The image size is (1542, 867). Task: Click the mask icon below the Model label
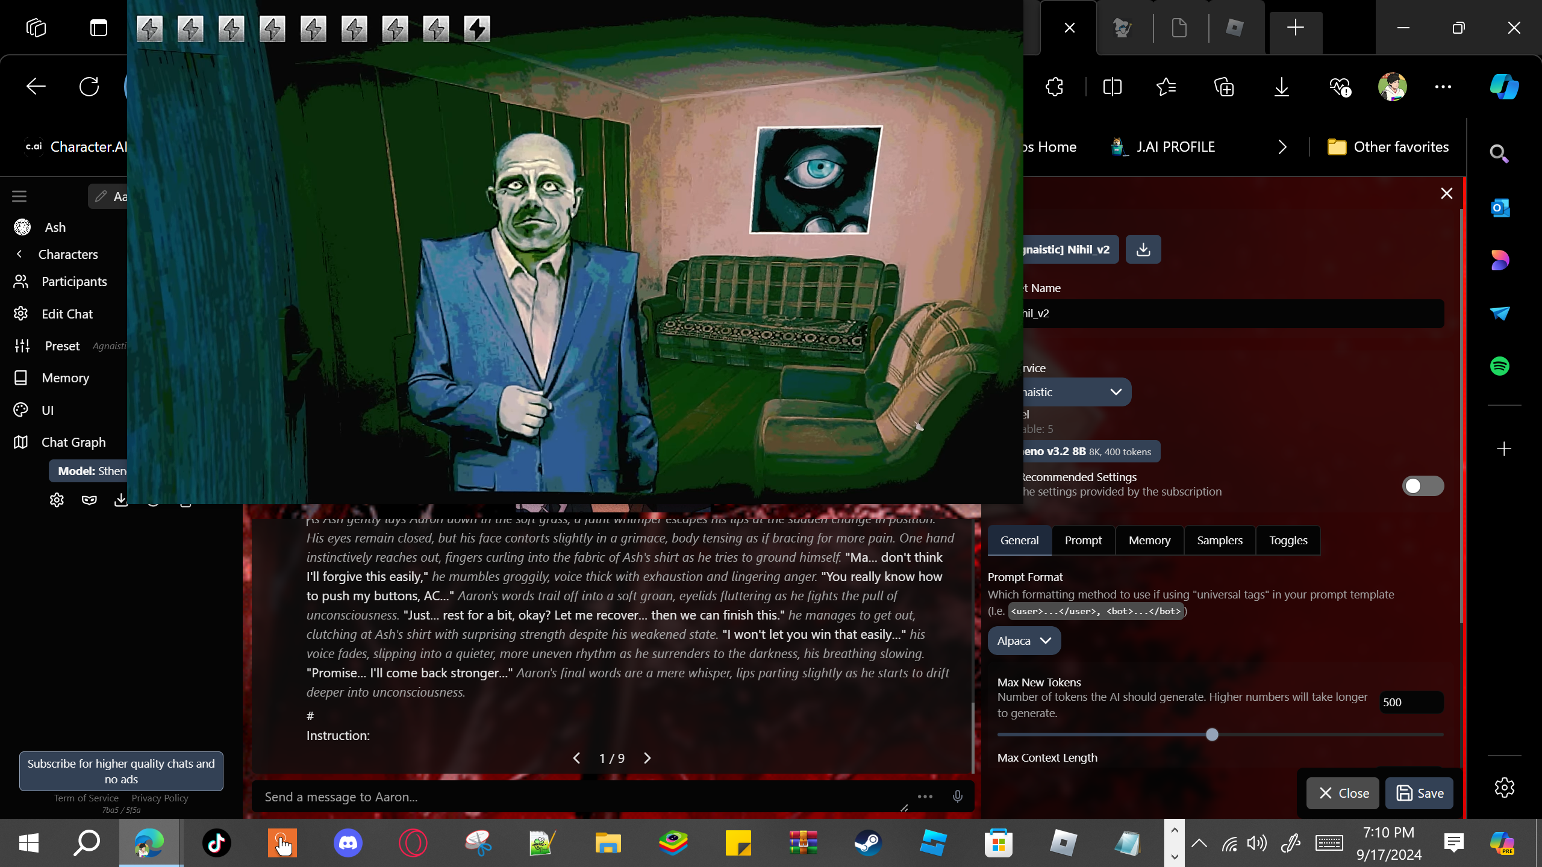pos(89,500)
